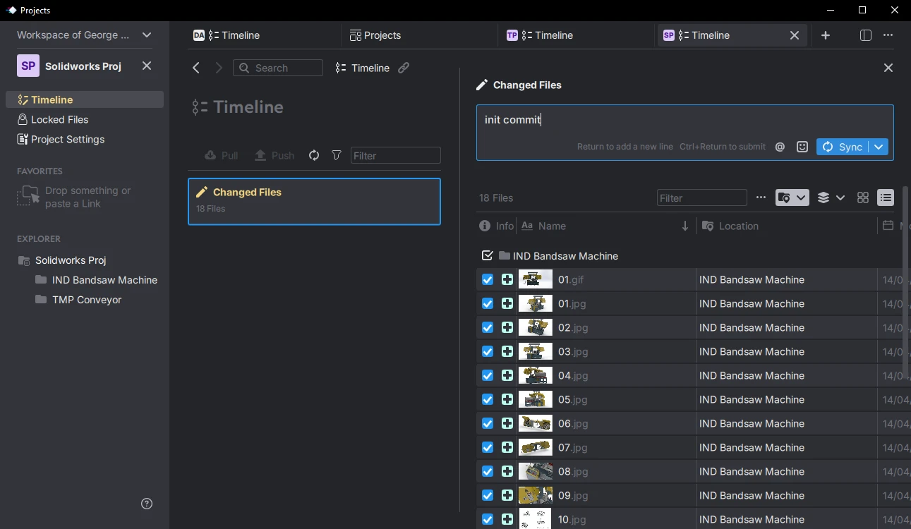Open the help question mark icon

coord(147,504)
